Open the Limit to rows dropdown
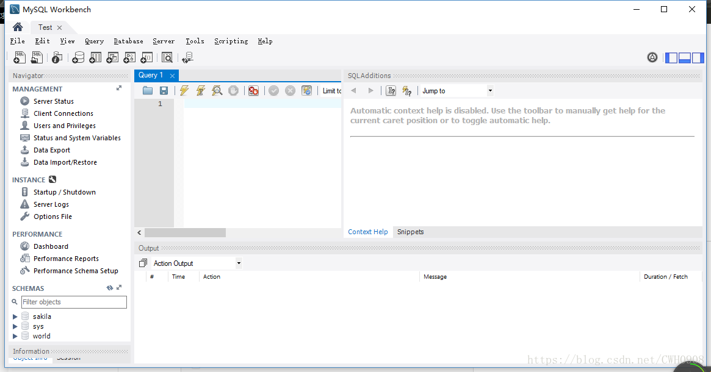The height and width of the screenshot is (372, 711). coord(331,91)
